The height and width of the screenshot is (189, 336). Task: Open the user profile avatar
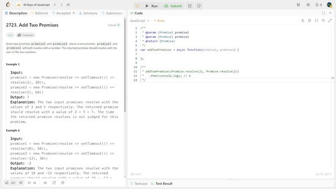[x=329, y=5]
